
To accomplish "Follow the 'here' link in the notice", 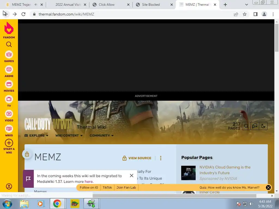I will click(89, 182).
